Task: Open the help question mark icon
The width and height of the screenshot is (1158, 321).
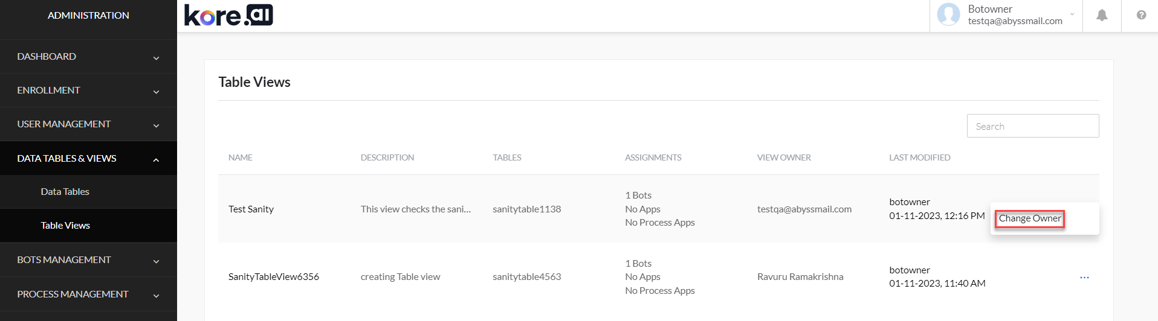Action: [x=1141, y=16]
